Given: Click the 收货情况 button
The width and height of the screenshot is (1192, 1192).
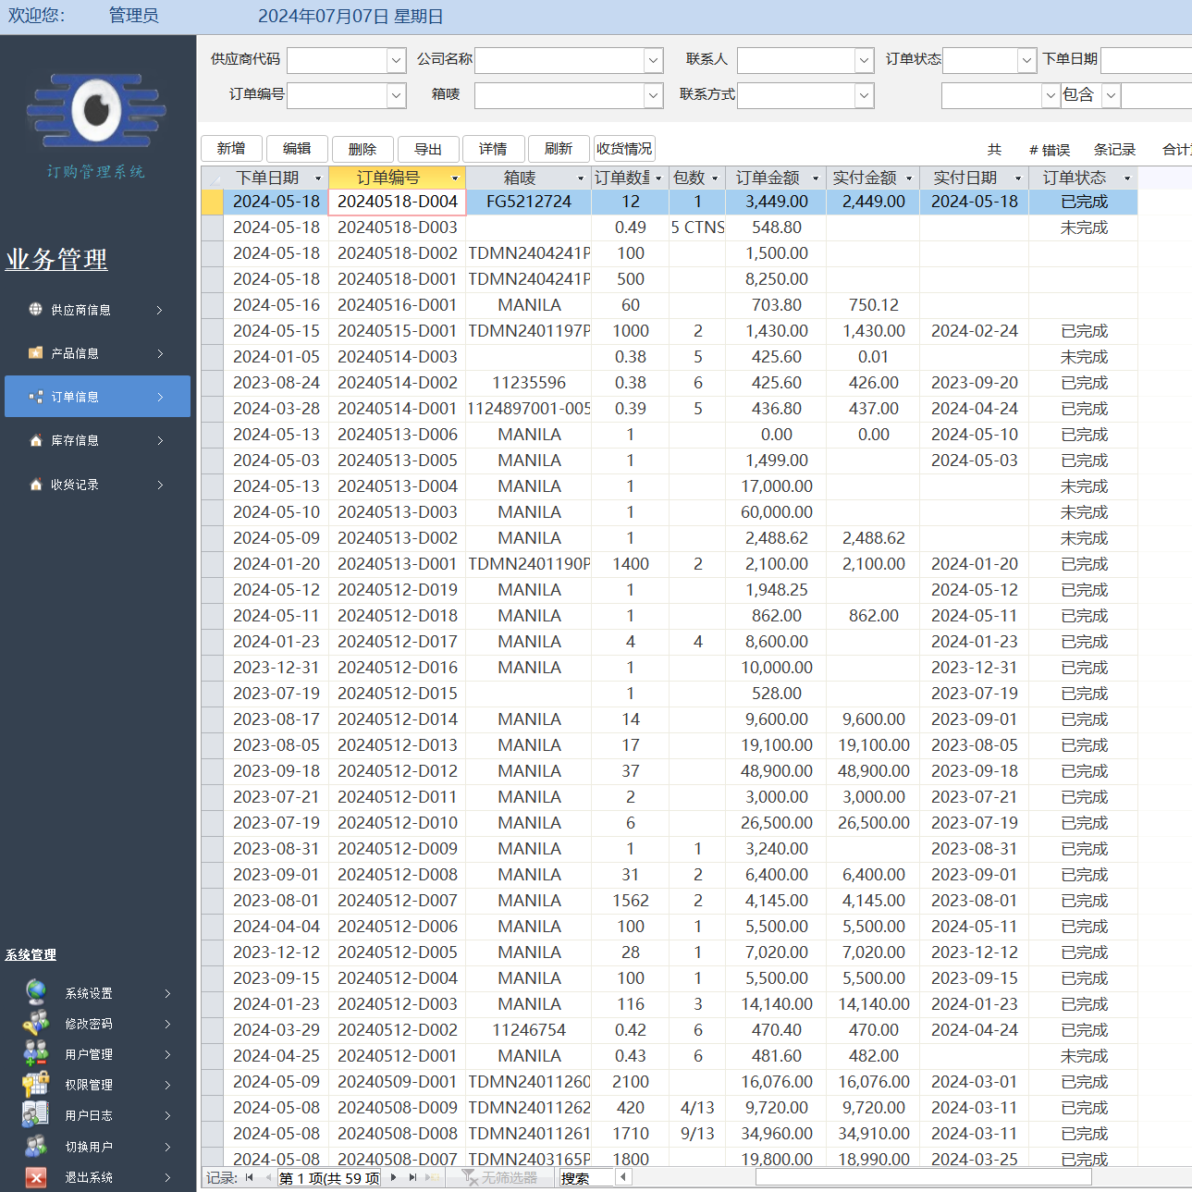Looking at the screenshot, I should (x=624, y=149).
